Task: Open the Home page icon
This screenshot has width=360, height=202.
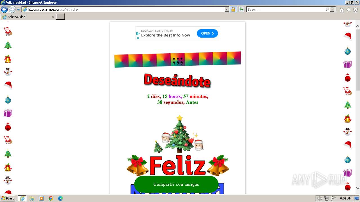Action: (x=341, y=10)
